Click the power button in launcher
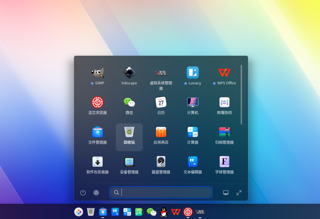This screenshot has height=219, width=320. tap(83, 192)
